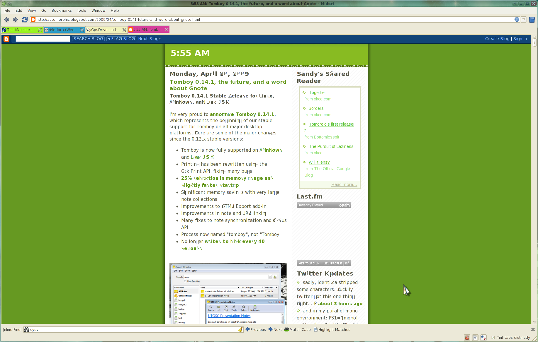Viewport: 538px width, 342px height.
Task: Open the File menu
Action: [x=7, y=10]
